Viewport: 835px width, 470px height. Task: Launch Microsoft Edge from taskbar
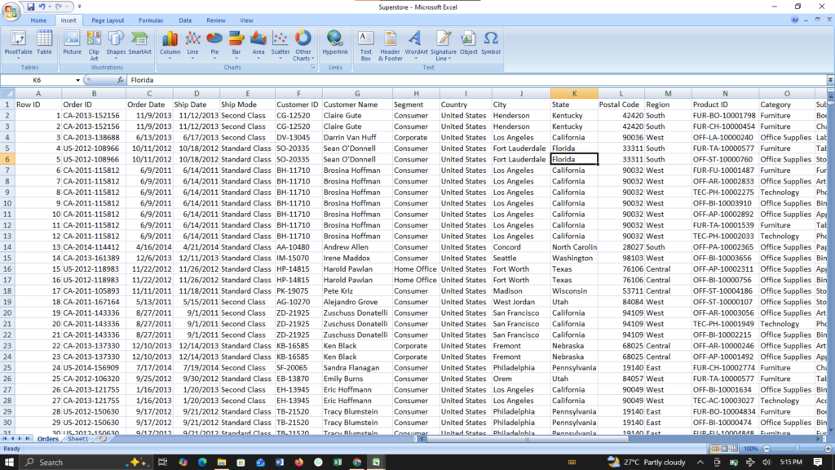pyautogui.click(x=202, y=462)
